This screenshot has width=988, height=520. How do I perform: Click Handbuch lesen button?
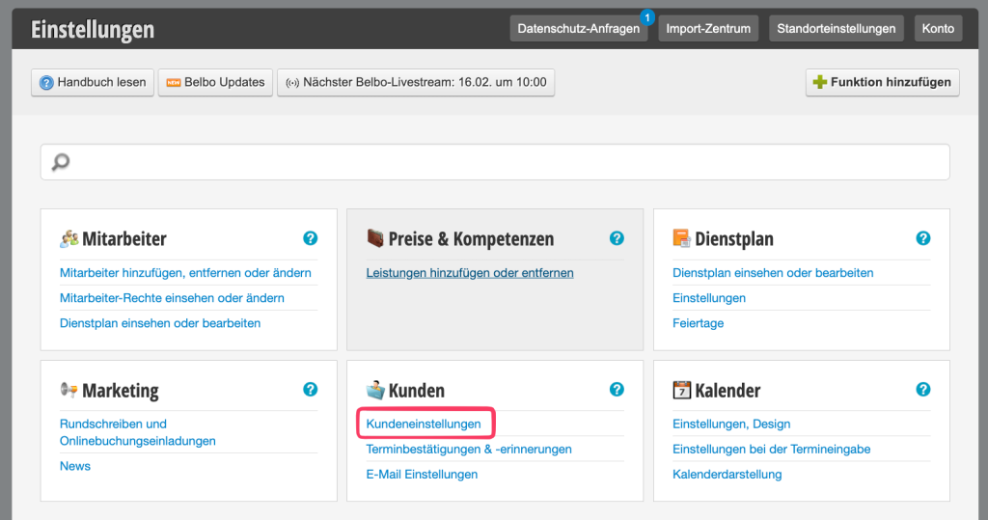(93, 83)
